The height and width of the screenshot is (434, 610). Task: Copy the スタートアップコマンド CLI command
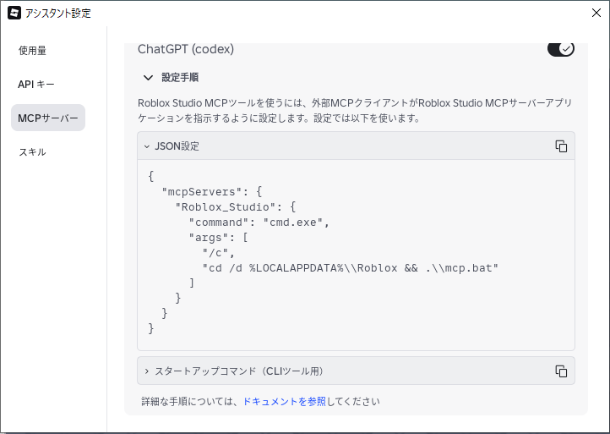[x=561, y=371]
